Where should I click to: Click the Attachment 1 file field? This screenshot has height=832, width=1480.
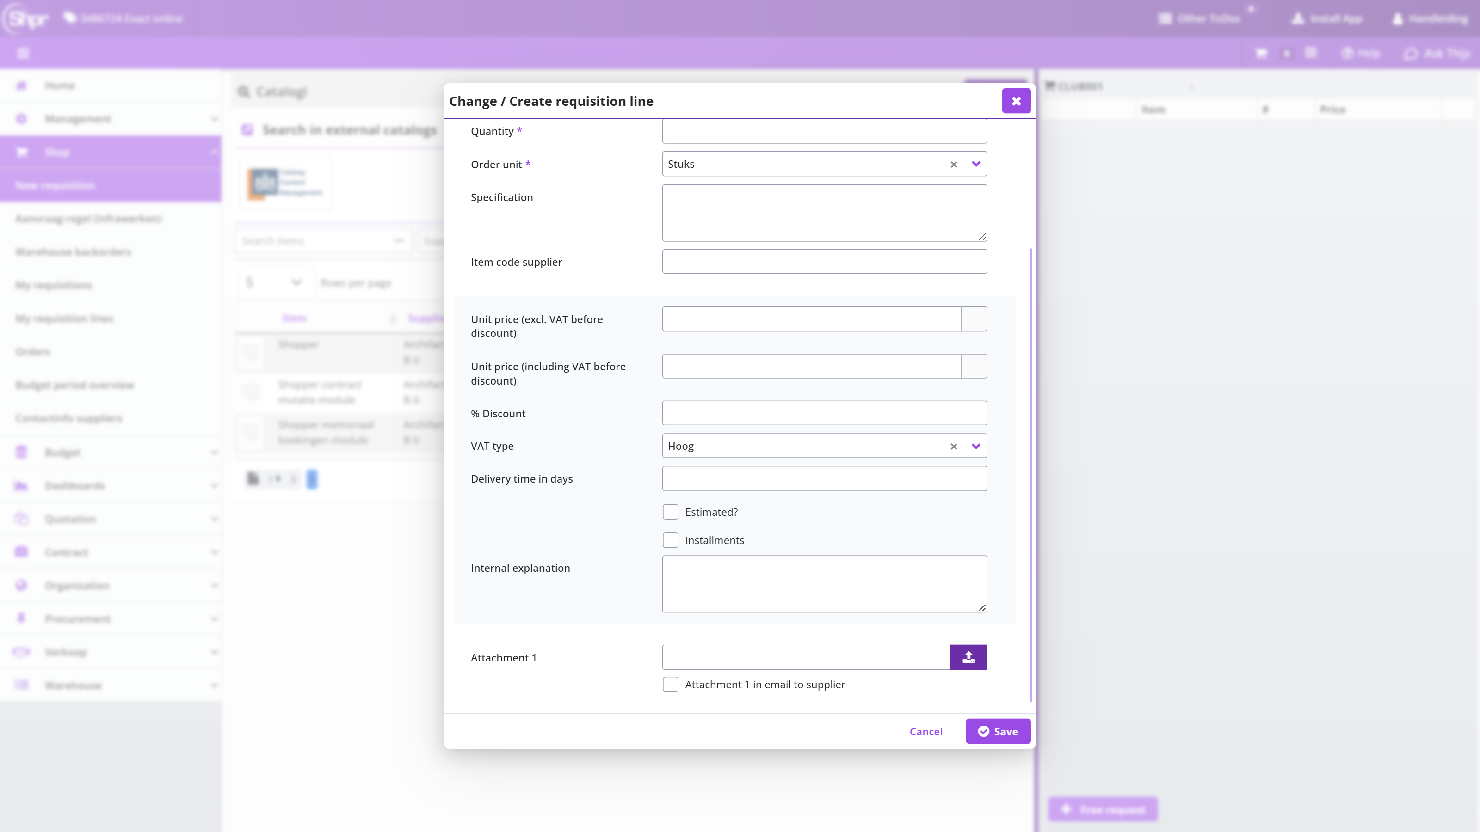point(806,657)
